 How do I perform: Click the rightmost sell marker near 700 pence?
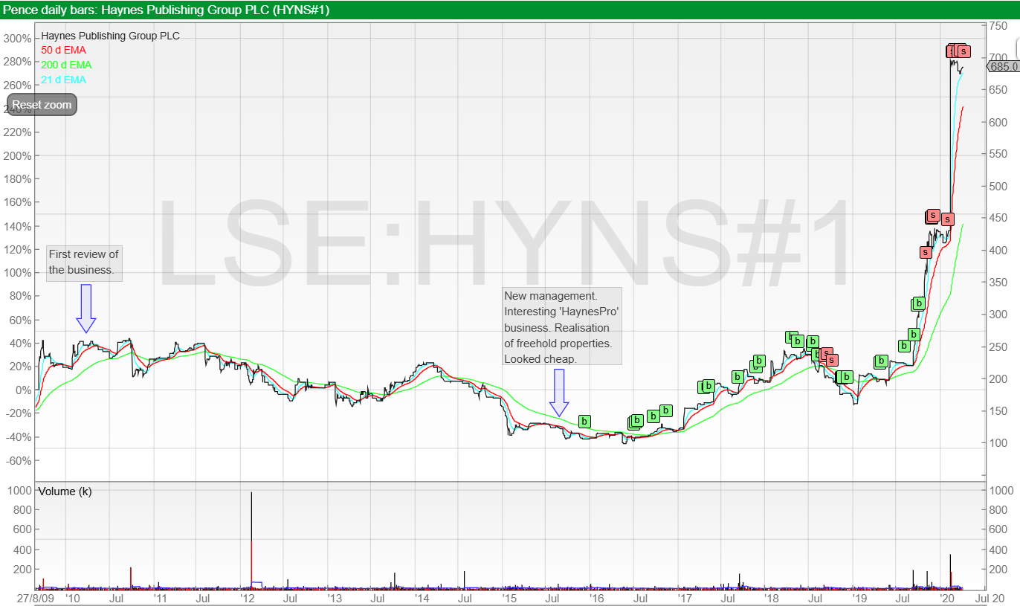coord(964,51)
